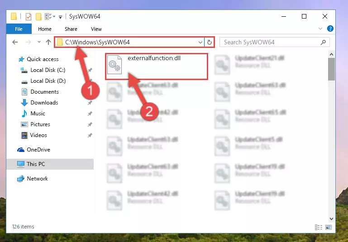Select Quick access in the navigation pane

point(43,59)
